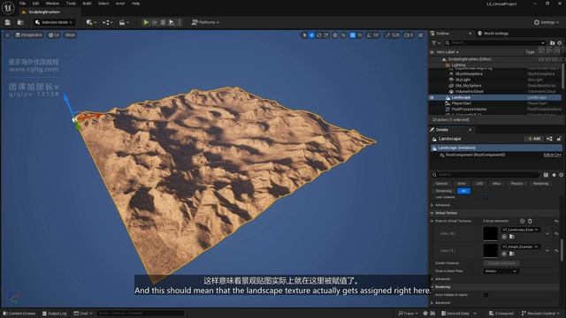Image resolution: width=566 pixels, height=318 pixels.
Task: Open the Help menu
Action: click(x=135, y=4)
